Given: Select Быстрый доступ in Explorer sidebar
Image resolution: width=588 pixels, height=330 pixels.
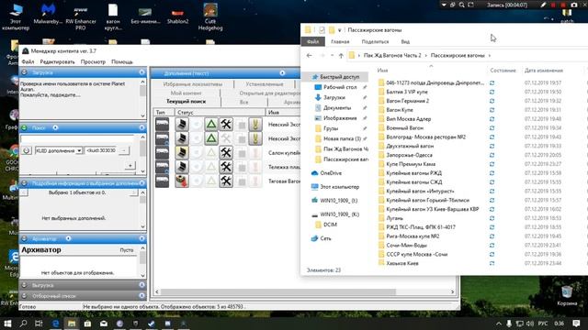Looking at the screenshot, I should coord(339,77).
